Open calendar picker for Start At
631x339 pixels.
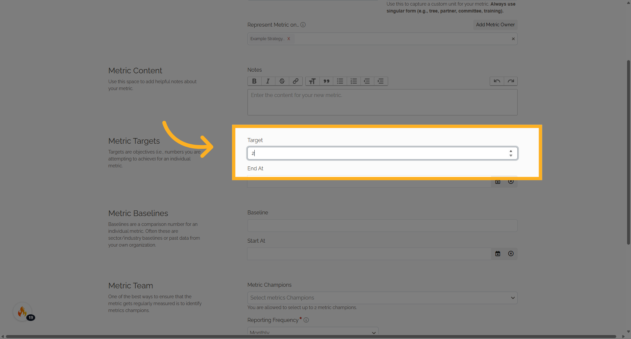[498, 254]
